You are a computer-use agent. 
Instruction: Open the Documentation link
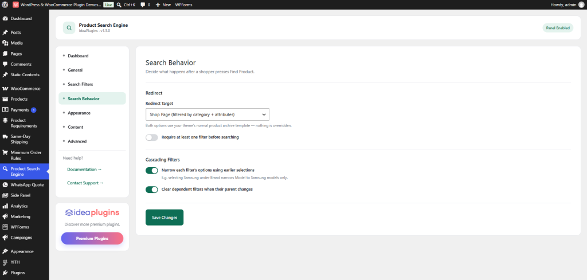click(x=84, y=169)
